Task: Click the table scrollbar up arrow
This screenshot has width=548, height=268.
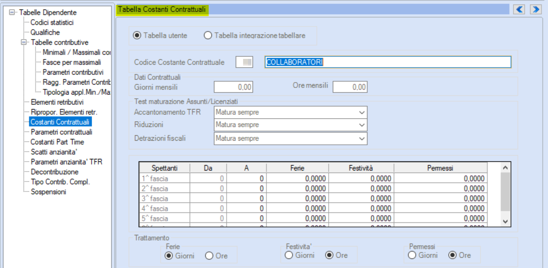Action: coord(505,168)
